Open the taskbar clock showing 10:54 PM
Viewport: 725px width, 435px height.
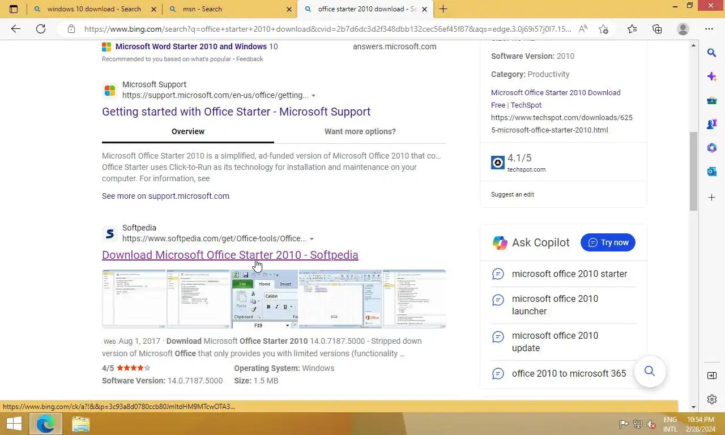(x=700, y=424)
